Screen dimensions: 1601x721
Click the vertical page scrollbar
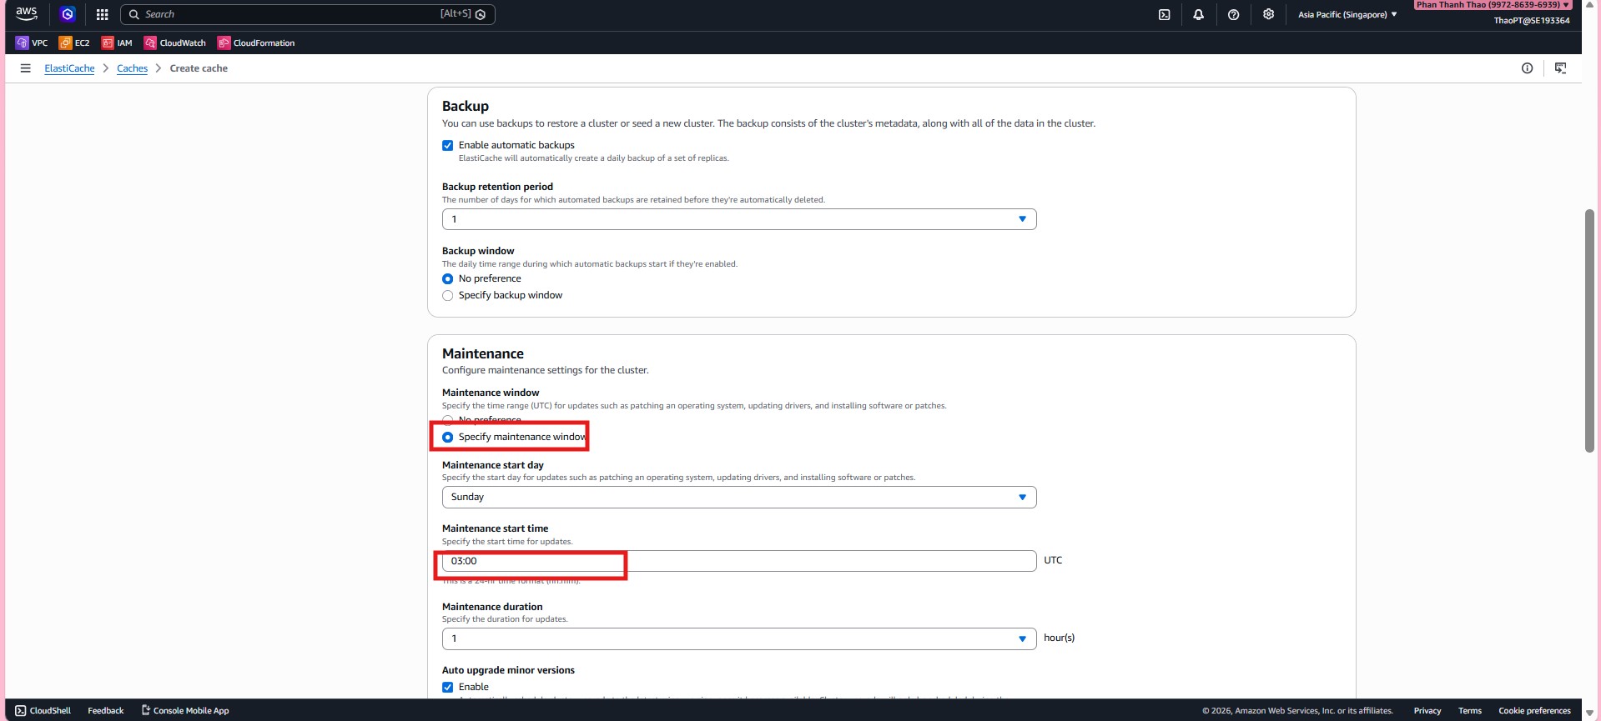pyautogui.click(x=1589, y=331)
